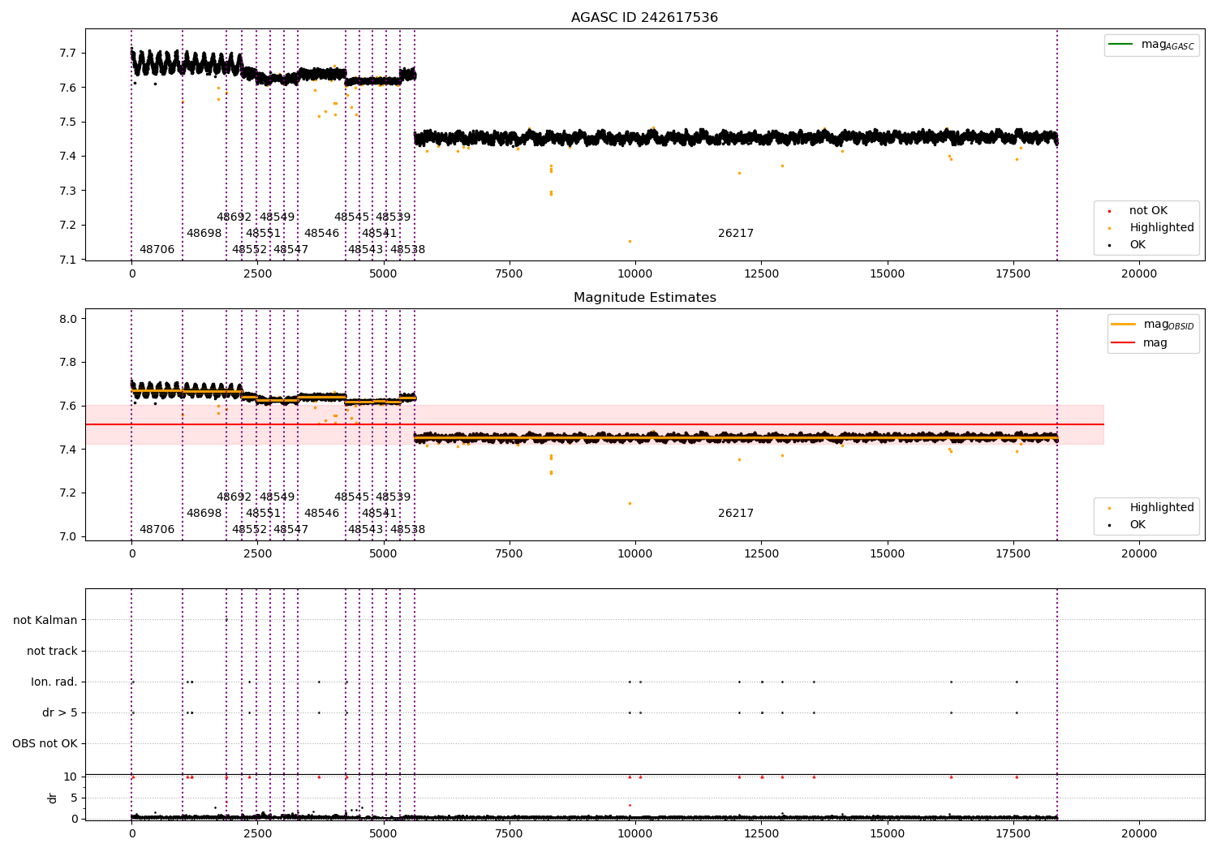
Task: Click the 10 tick on the dr axis
Action: 71,777
